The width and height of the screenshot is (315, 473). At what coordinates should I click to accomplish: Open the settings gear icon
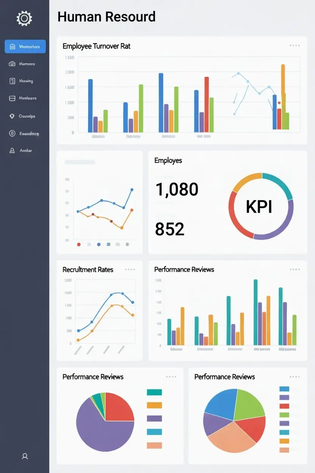[x=24, y=18]
